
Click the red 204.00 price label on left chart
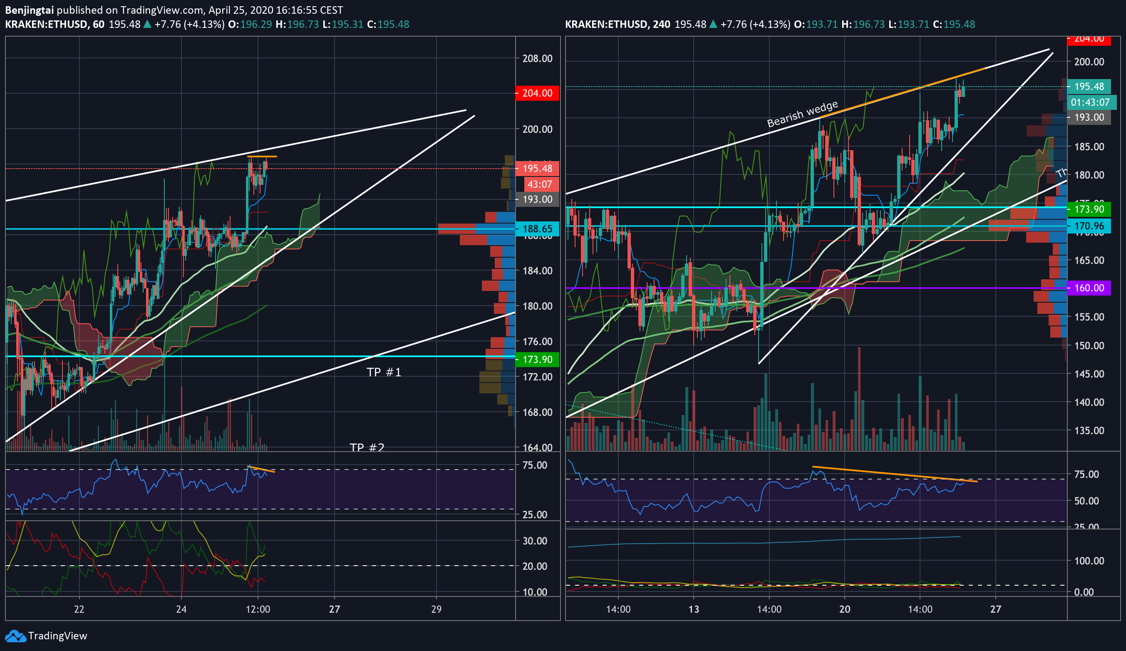[x=537, y=93]
